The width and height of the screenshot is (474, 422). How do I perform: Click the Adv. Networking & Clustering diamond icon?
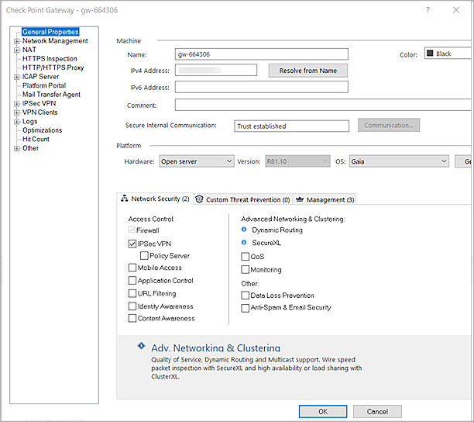coord(141,346)
